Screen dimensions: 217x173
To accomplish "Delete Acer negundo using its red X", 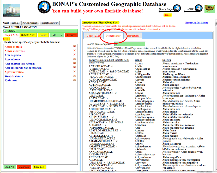I will click(74, 55).
